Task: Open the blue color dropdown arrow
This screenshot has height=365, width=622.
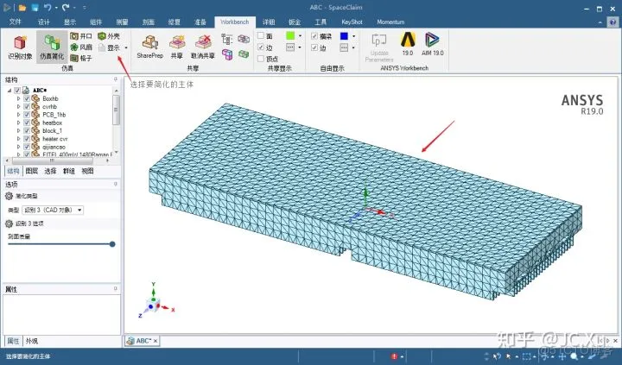Action: point(354,36)
